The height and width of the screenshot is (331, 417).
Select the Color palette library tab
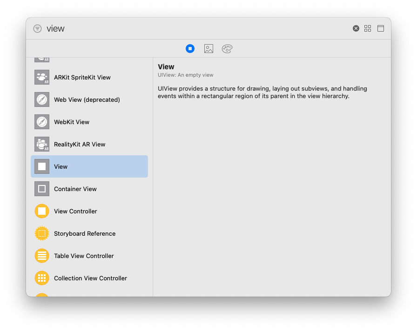point(227,49)
